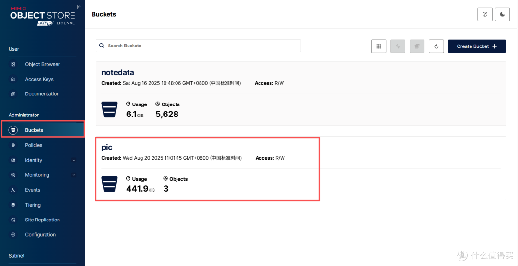Refresh the bucket list
Screen dimensions: 518x266
(x=436, y=46)
